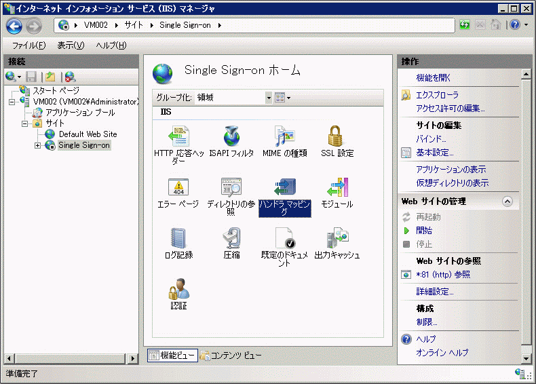The image size is (536, 384).
Task: Open ISAPI フィルタ feature icon
Action: pos(231,136)
